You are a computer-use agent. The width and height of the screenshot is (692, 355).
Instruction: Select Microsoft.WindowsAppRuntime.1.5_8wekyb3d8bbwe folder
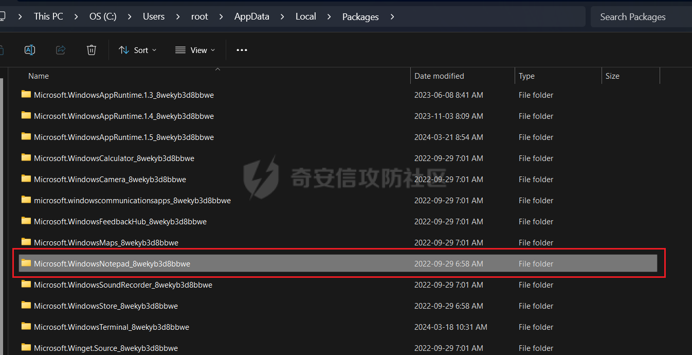coord(338,137)
